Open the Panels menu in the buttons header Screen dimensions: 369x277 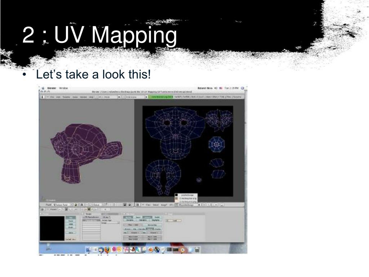[x=53, y=209]
